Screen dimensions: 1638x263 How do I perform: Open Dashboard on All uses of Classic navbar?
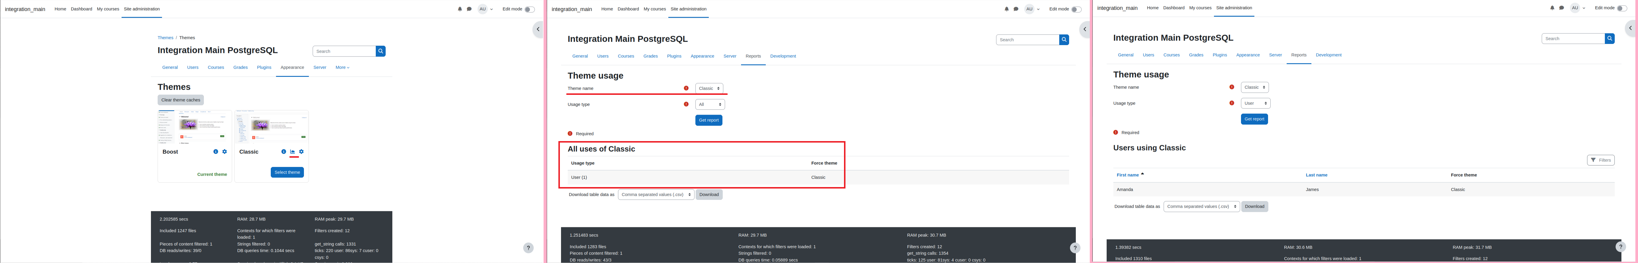tap(628, 9)
